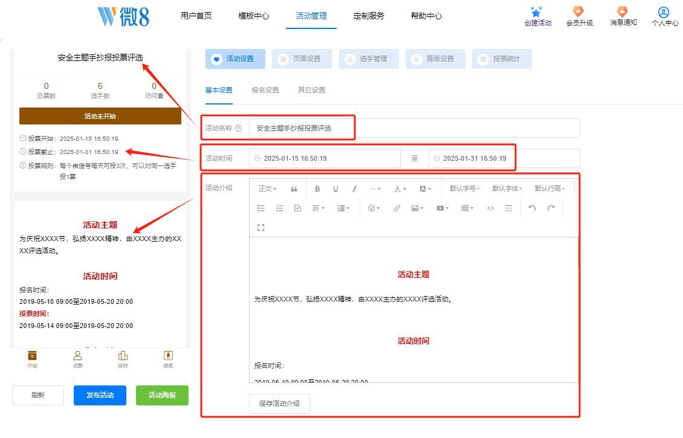This screenshot has width=683, height=438.
Task: Click 投票时间: label in the preview
Action: tap(34, 314)
